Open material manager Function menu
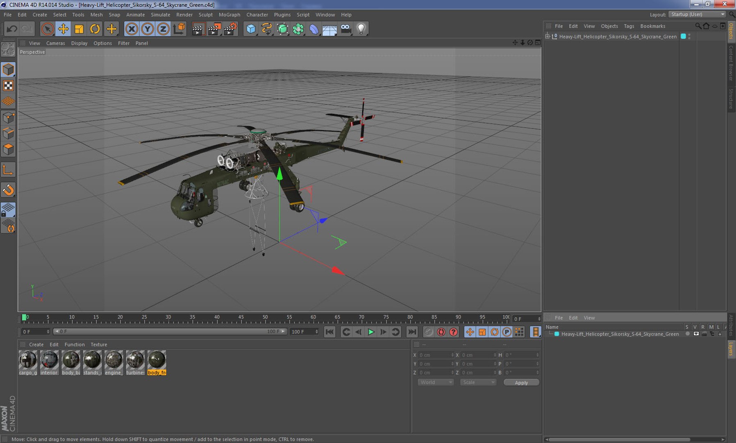736x443 pixels. [x=75, y=345]
